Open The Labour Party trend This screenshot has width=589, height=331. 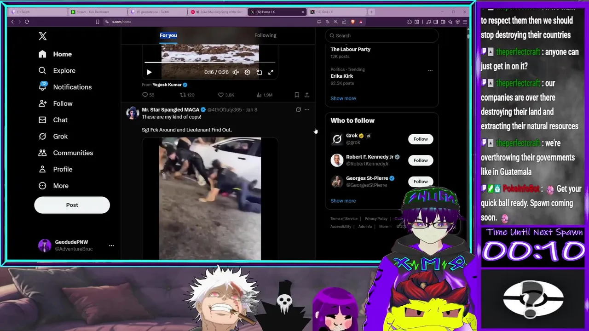[350, 49]
